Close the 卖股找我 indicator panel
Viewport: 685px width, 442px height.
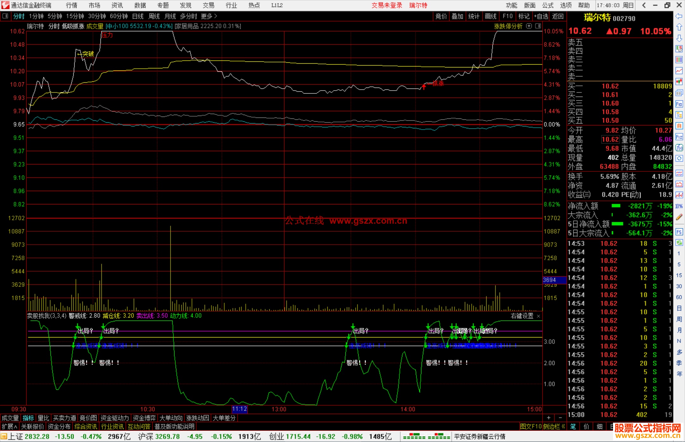[x=538, y=316]
